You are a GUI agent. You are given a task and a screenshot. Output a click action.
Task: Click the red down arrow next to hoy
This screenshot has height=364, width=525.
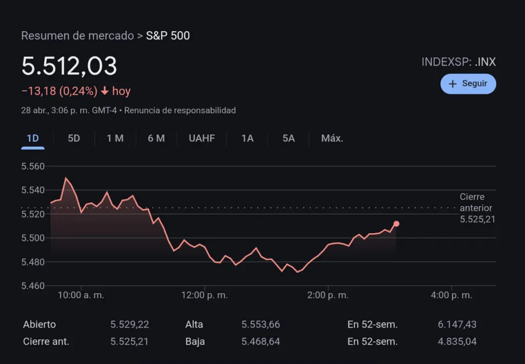pyautogui.click(x=105, y=91)
